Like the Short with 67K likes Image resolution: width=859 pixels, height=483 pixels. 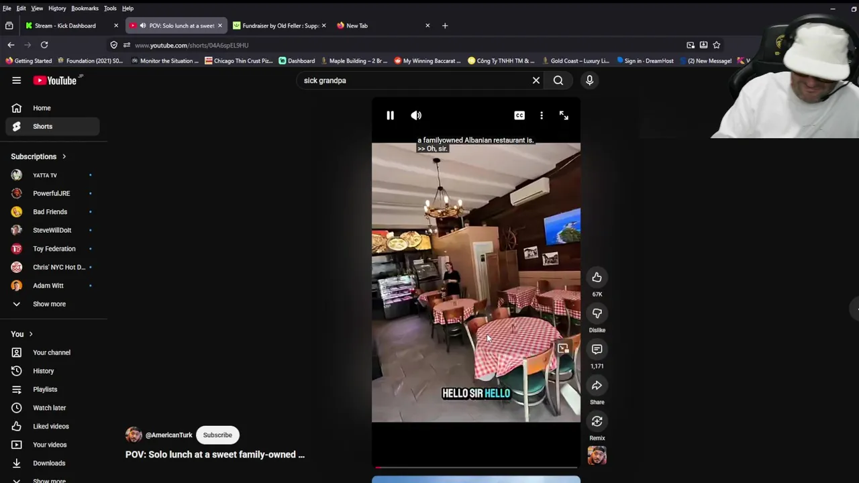(597, 277)
